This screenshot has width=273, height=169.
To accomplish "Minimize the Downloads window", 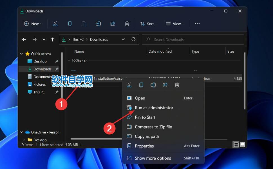I will pyautogui.click(x=212, y=11).
